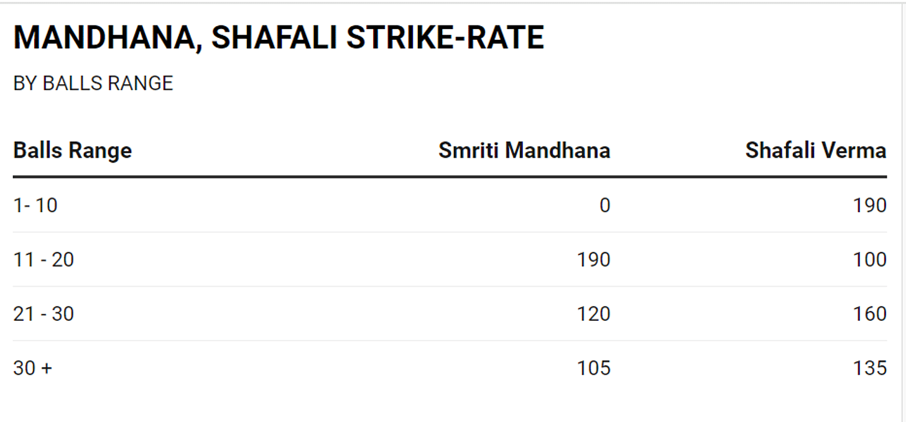This screenshot has height=422, width=906.
Task: Select Shafali Verma's 135 strike-rate value
Action: tap(869, 368)
